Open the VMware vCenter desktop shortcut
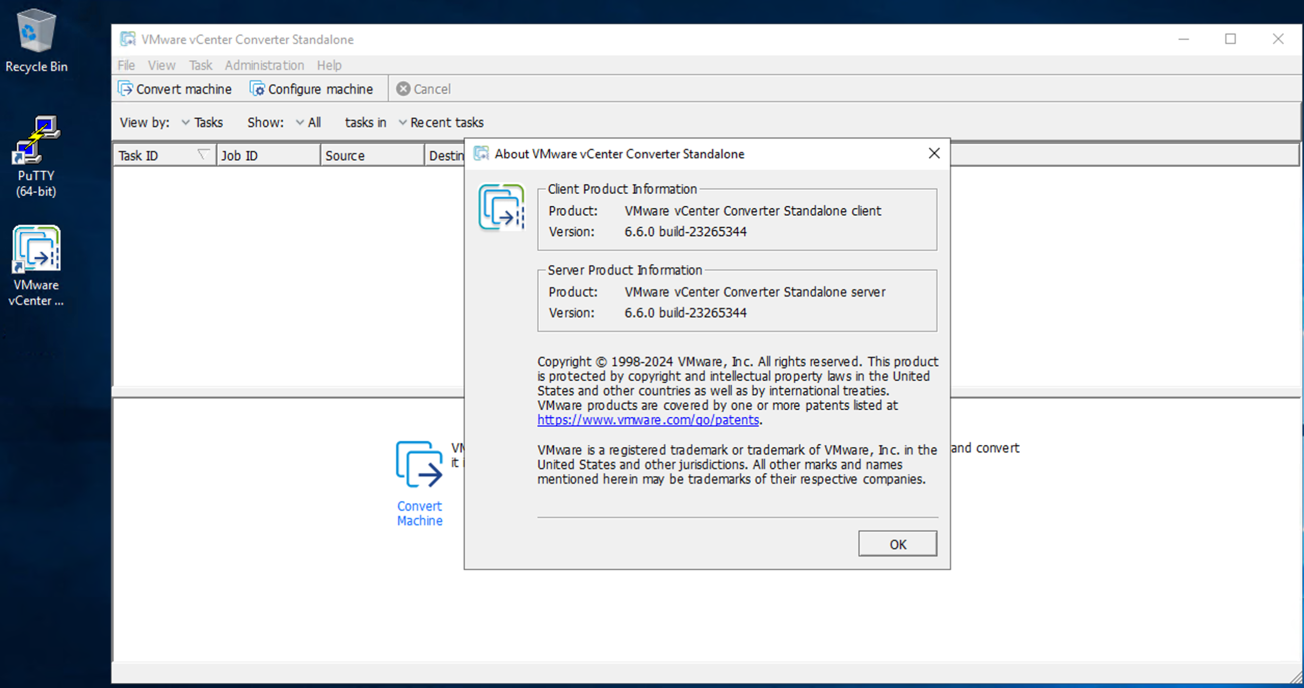Image resolution: width=1304 pixels, height=688 pixels. pos(35,249)
